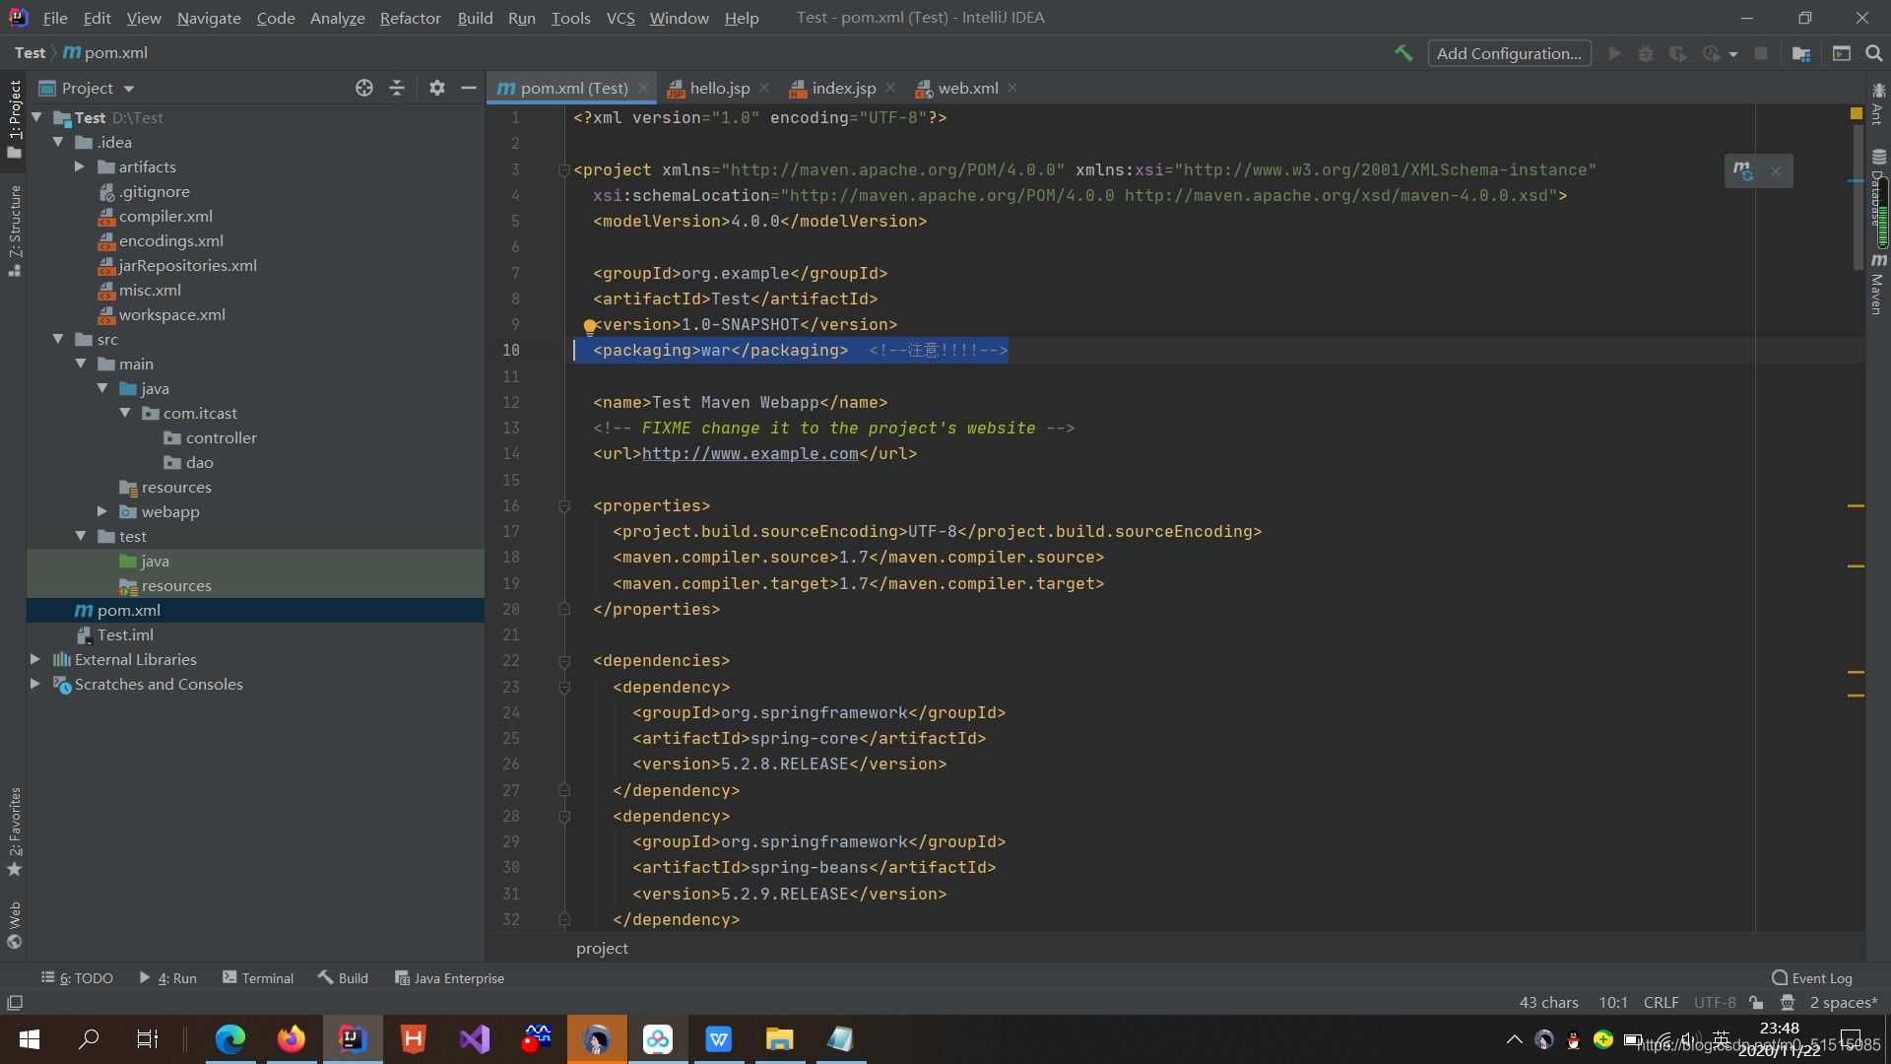
Task: Select the 'Select Opened File' crosshair icon
Action: [x=363, y=88]
